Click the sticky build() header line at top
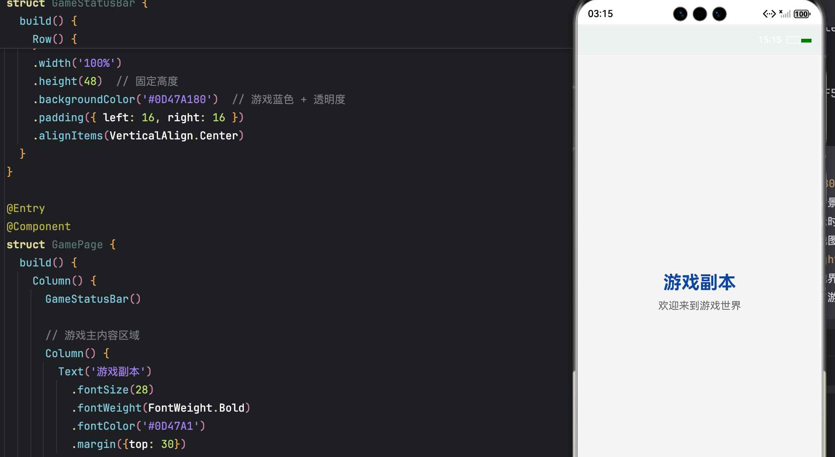 [x=48, y=21]
